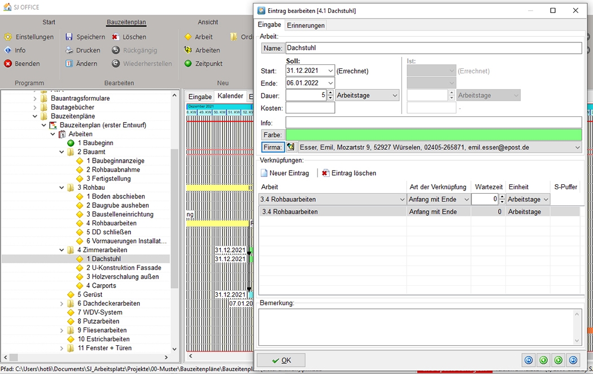Open the Soll Ende date dropdown
The height and width of the screenshot is (374, 593).
tap(330, 83)
